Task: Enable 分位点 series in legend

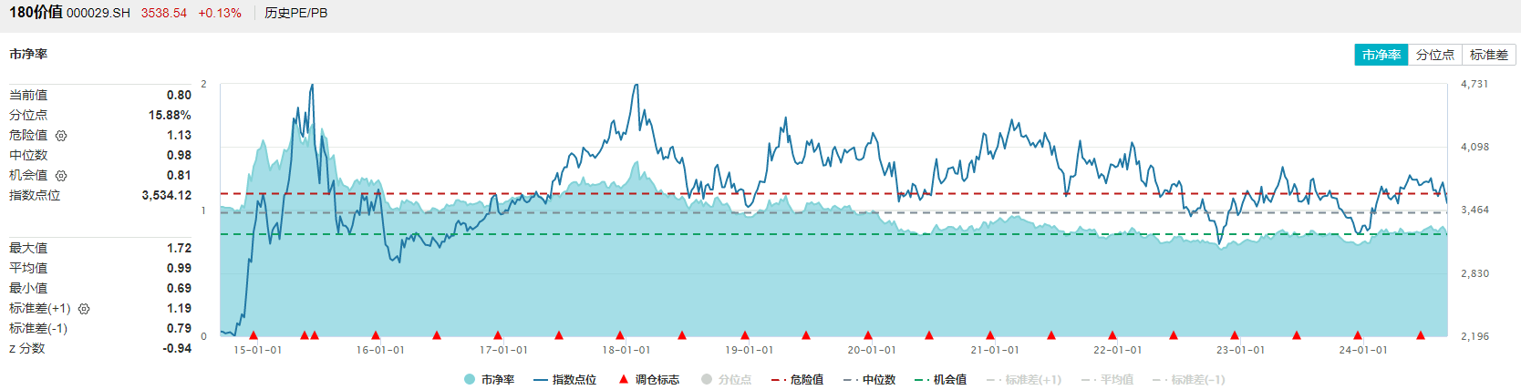Action: coord(727,380)
